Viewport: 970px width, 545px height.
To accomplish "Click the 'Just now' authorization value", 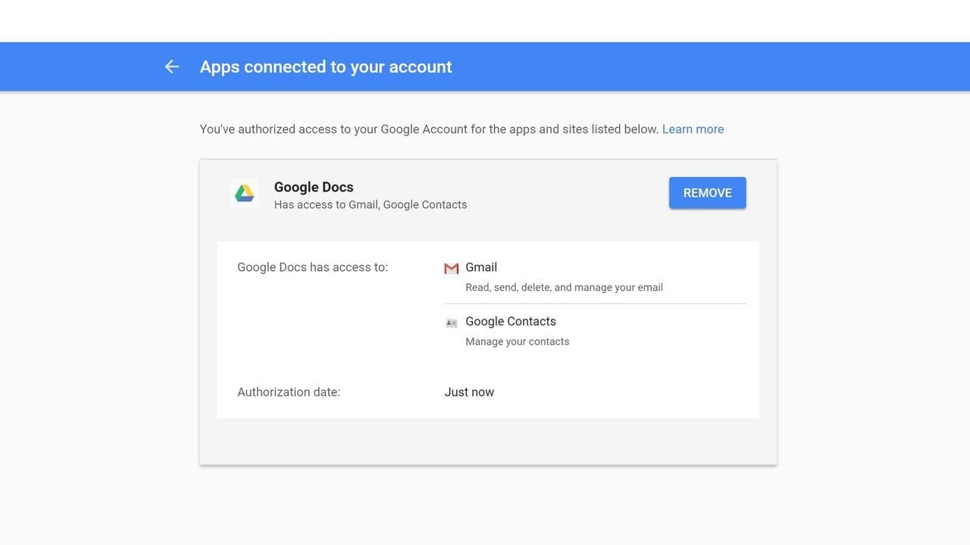I will [x=469, y=392].
